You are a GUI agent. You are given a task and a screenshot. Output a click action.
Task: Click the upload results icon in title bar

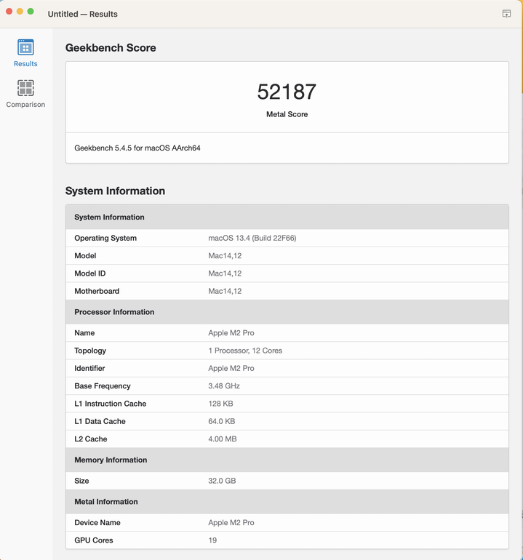(506, 14)
